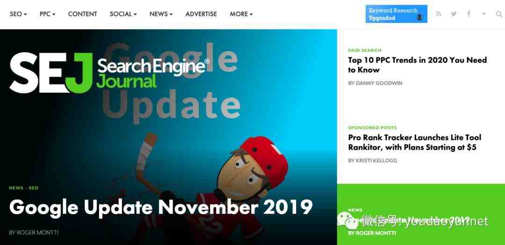
Task: Expand the SEO dropdown menu
Action: click(x=18, y=14)
